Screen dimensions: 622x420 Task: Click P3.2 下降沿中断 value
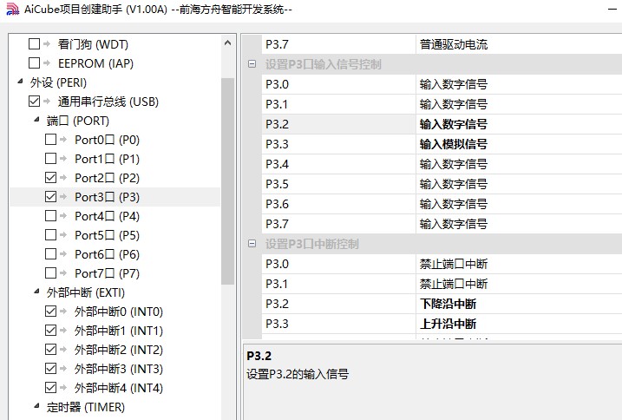coord(519,304)
